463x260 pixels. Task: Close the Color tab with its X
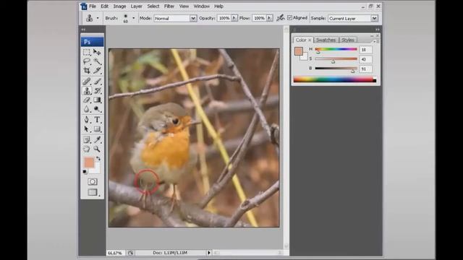[310, 40]
